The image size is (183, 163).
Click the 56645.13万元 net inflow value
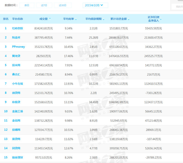(154, 111)
